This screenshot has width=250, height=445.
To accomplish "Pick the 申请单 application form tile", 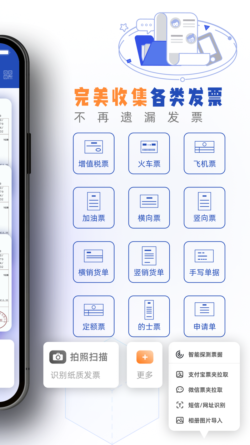I will pos(204,317).
